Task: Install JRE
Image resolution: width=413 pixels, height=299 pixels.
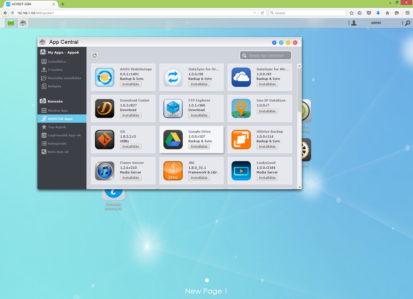Action: 199,178
